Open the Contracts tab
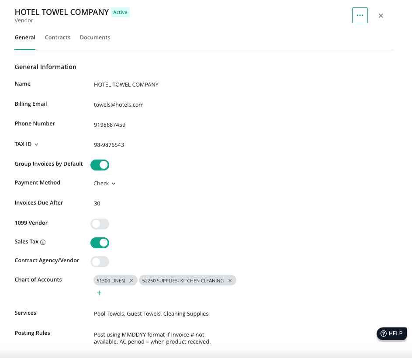412x358 pixels. [58, 37]
